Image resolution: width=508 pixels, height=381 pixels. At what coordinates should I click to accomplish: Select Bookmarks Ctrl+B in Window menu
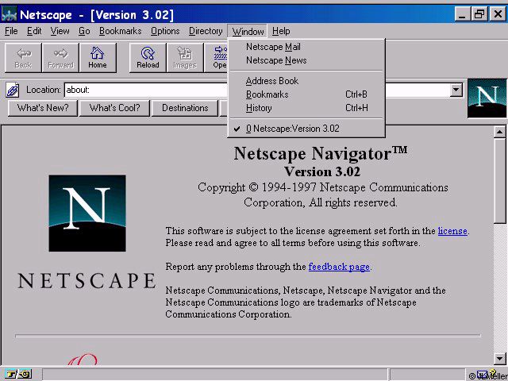coord(306,94)
